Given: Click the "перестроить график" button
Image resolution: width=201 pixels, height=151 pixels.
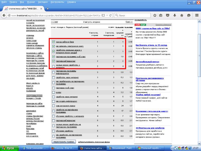Looking at the screenshot, I should click(64, 142).
